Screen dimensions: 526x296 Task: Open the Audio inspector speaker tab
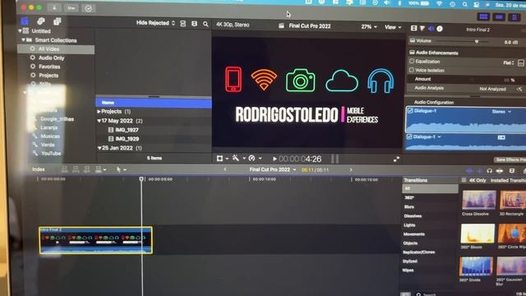pyautogui.click(x=431, y=29)
